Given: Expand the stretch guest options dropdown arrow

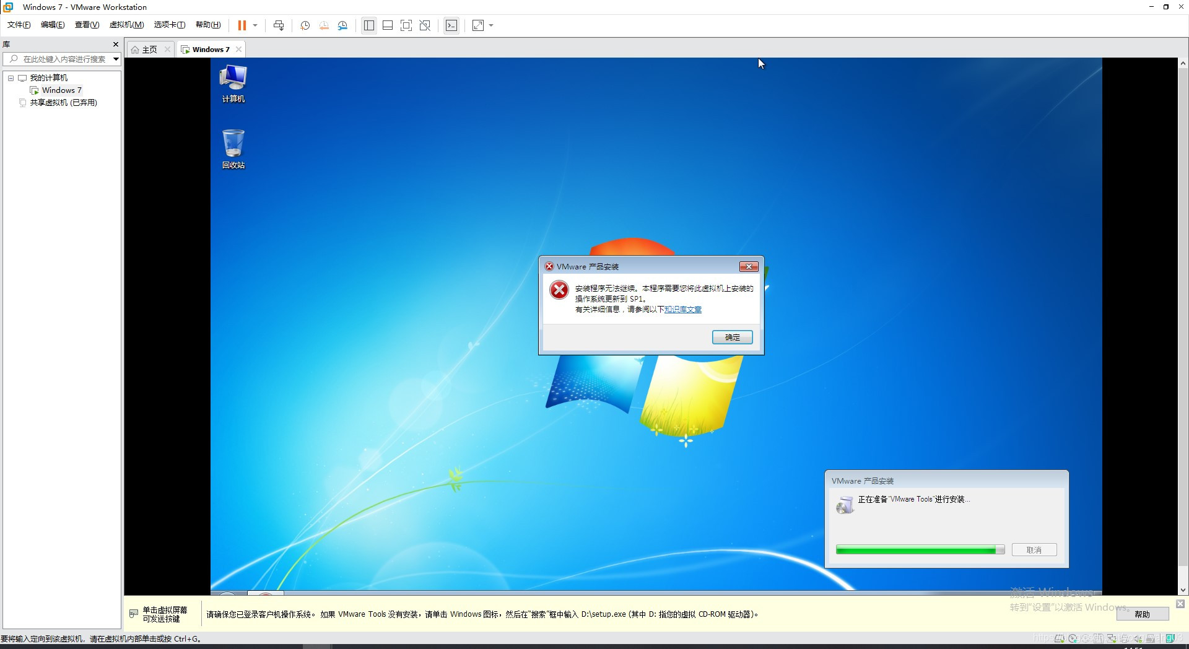Looking at the screenshot, I should pyautogui.click(x=491, y=25).
